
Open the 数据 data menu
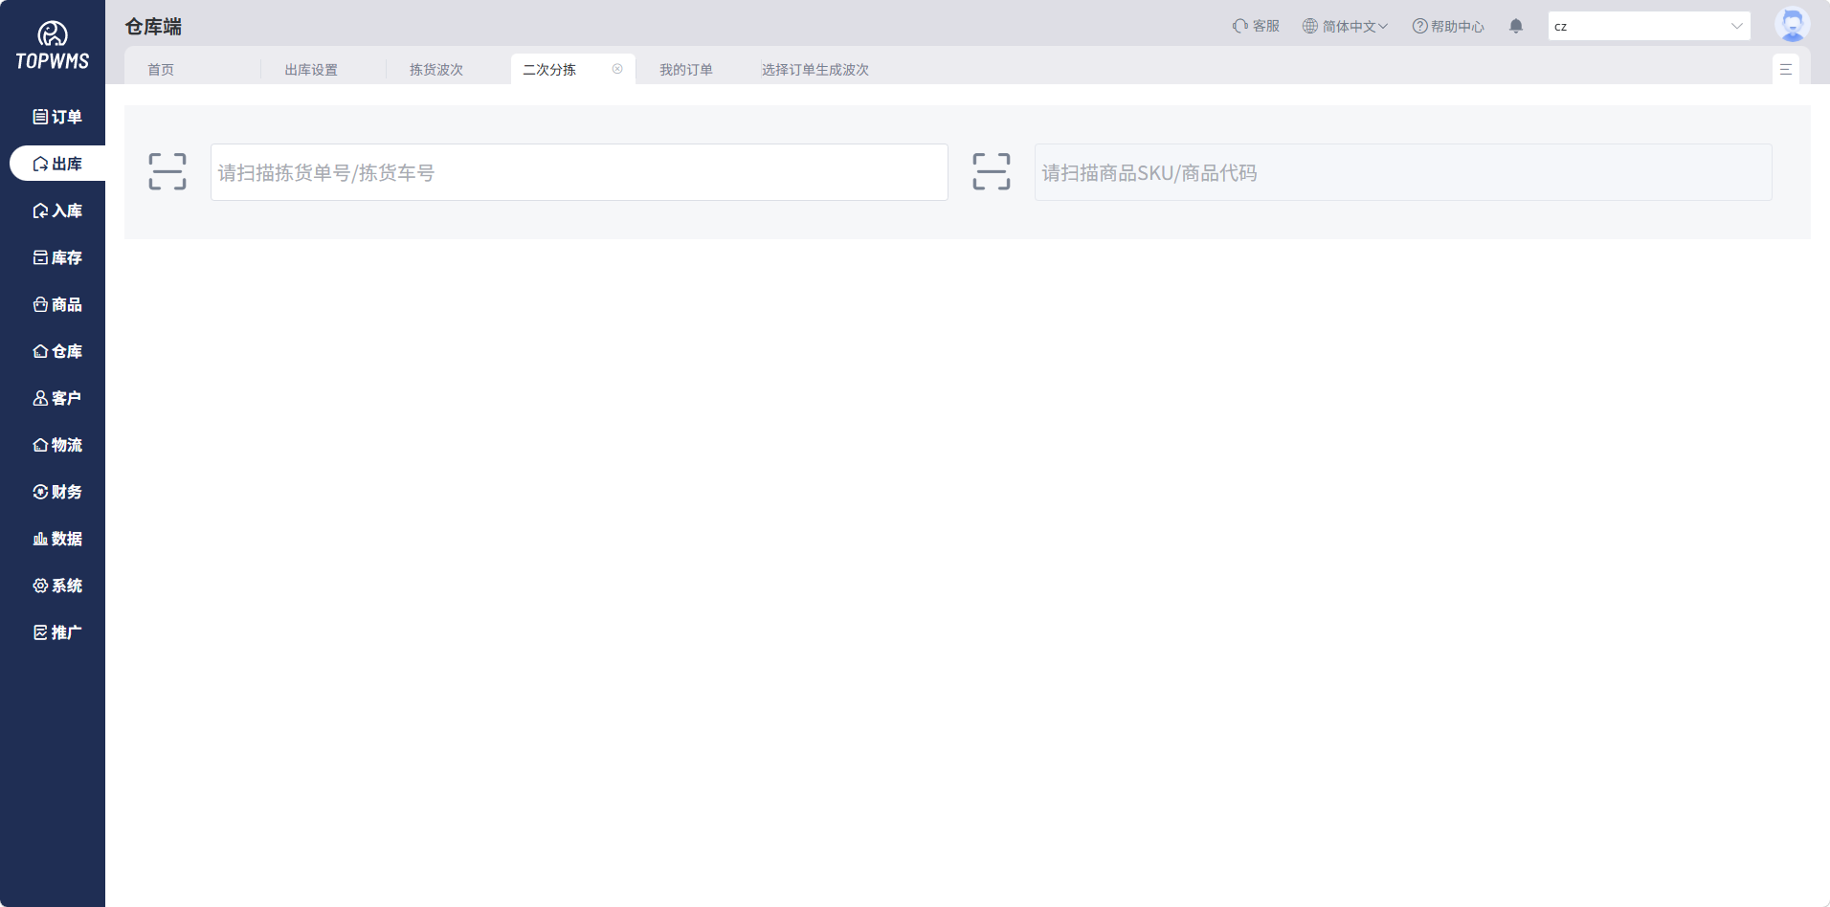(57, 539)
